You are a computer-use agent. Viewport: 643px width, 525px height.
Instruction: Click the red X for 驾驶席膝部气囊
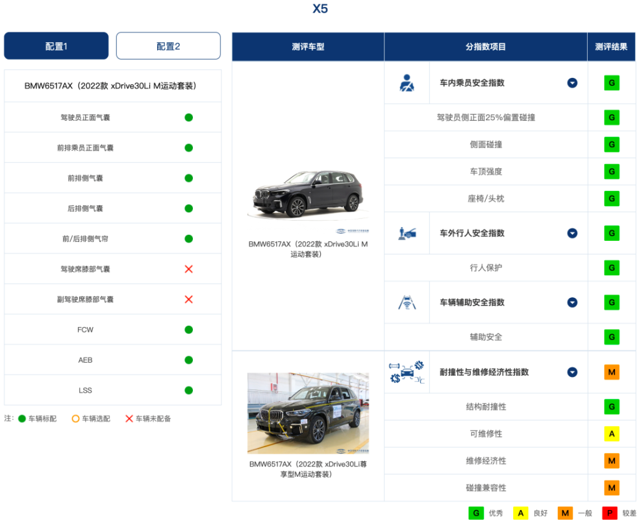coord(188,269)
